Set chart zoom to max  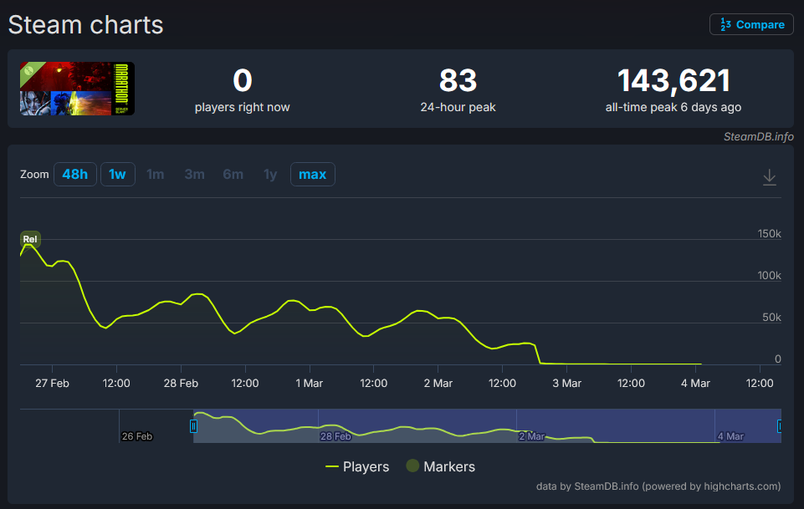312,174
